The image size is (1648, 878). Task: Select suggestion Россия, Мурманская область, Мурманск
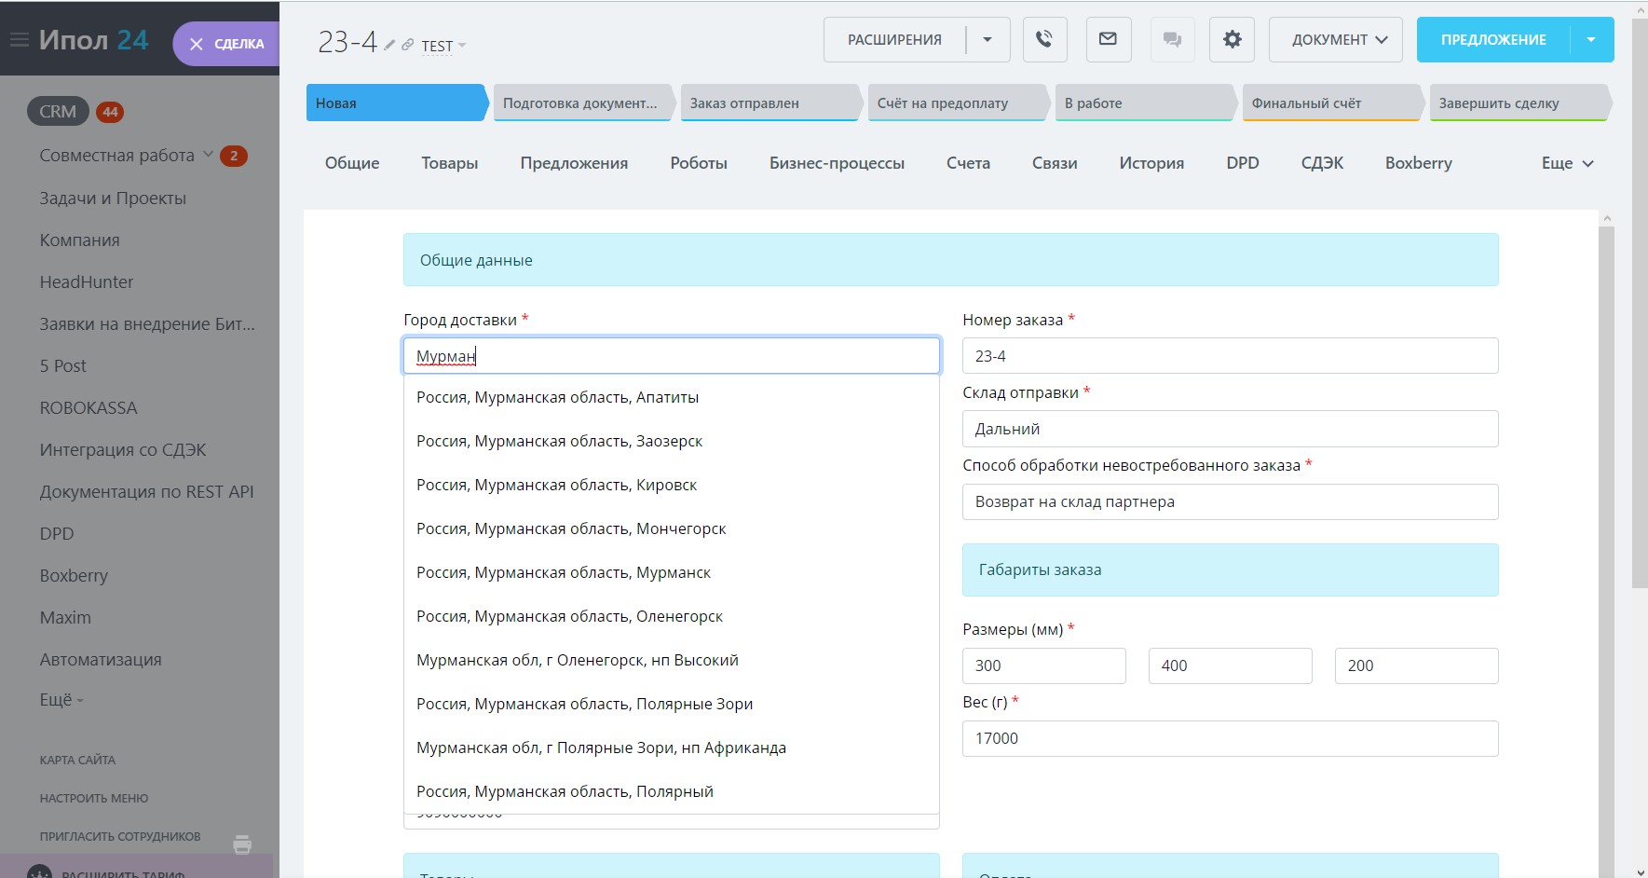[564, 572]
